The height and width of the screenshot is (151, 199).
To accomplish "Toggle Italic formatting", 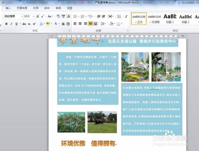I will point(11,24).
